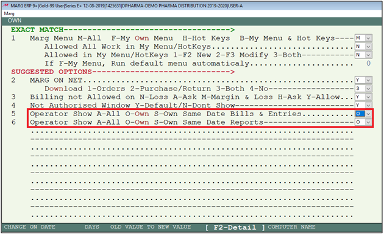Click 'Operator Show ... Bills & Entries' text

(x=166, y=114)
